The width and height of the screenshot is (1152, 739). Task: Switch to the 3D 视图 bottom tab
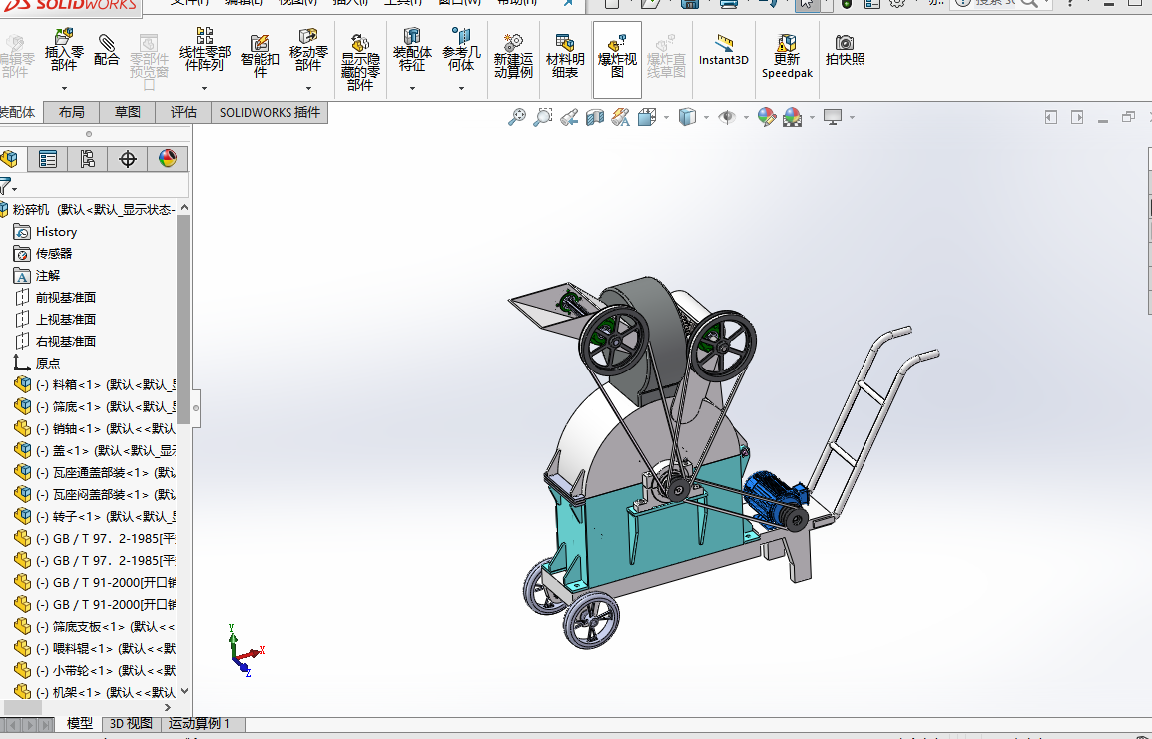[x=131, y=724]
